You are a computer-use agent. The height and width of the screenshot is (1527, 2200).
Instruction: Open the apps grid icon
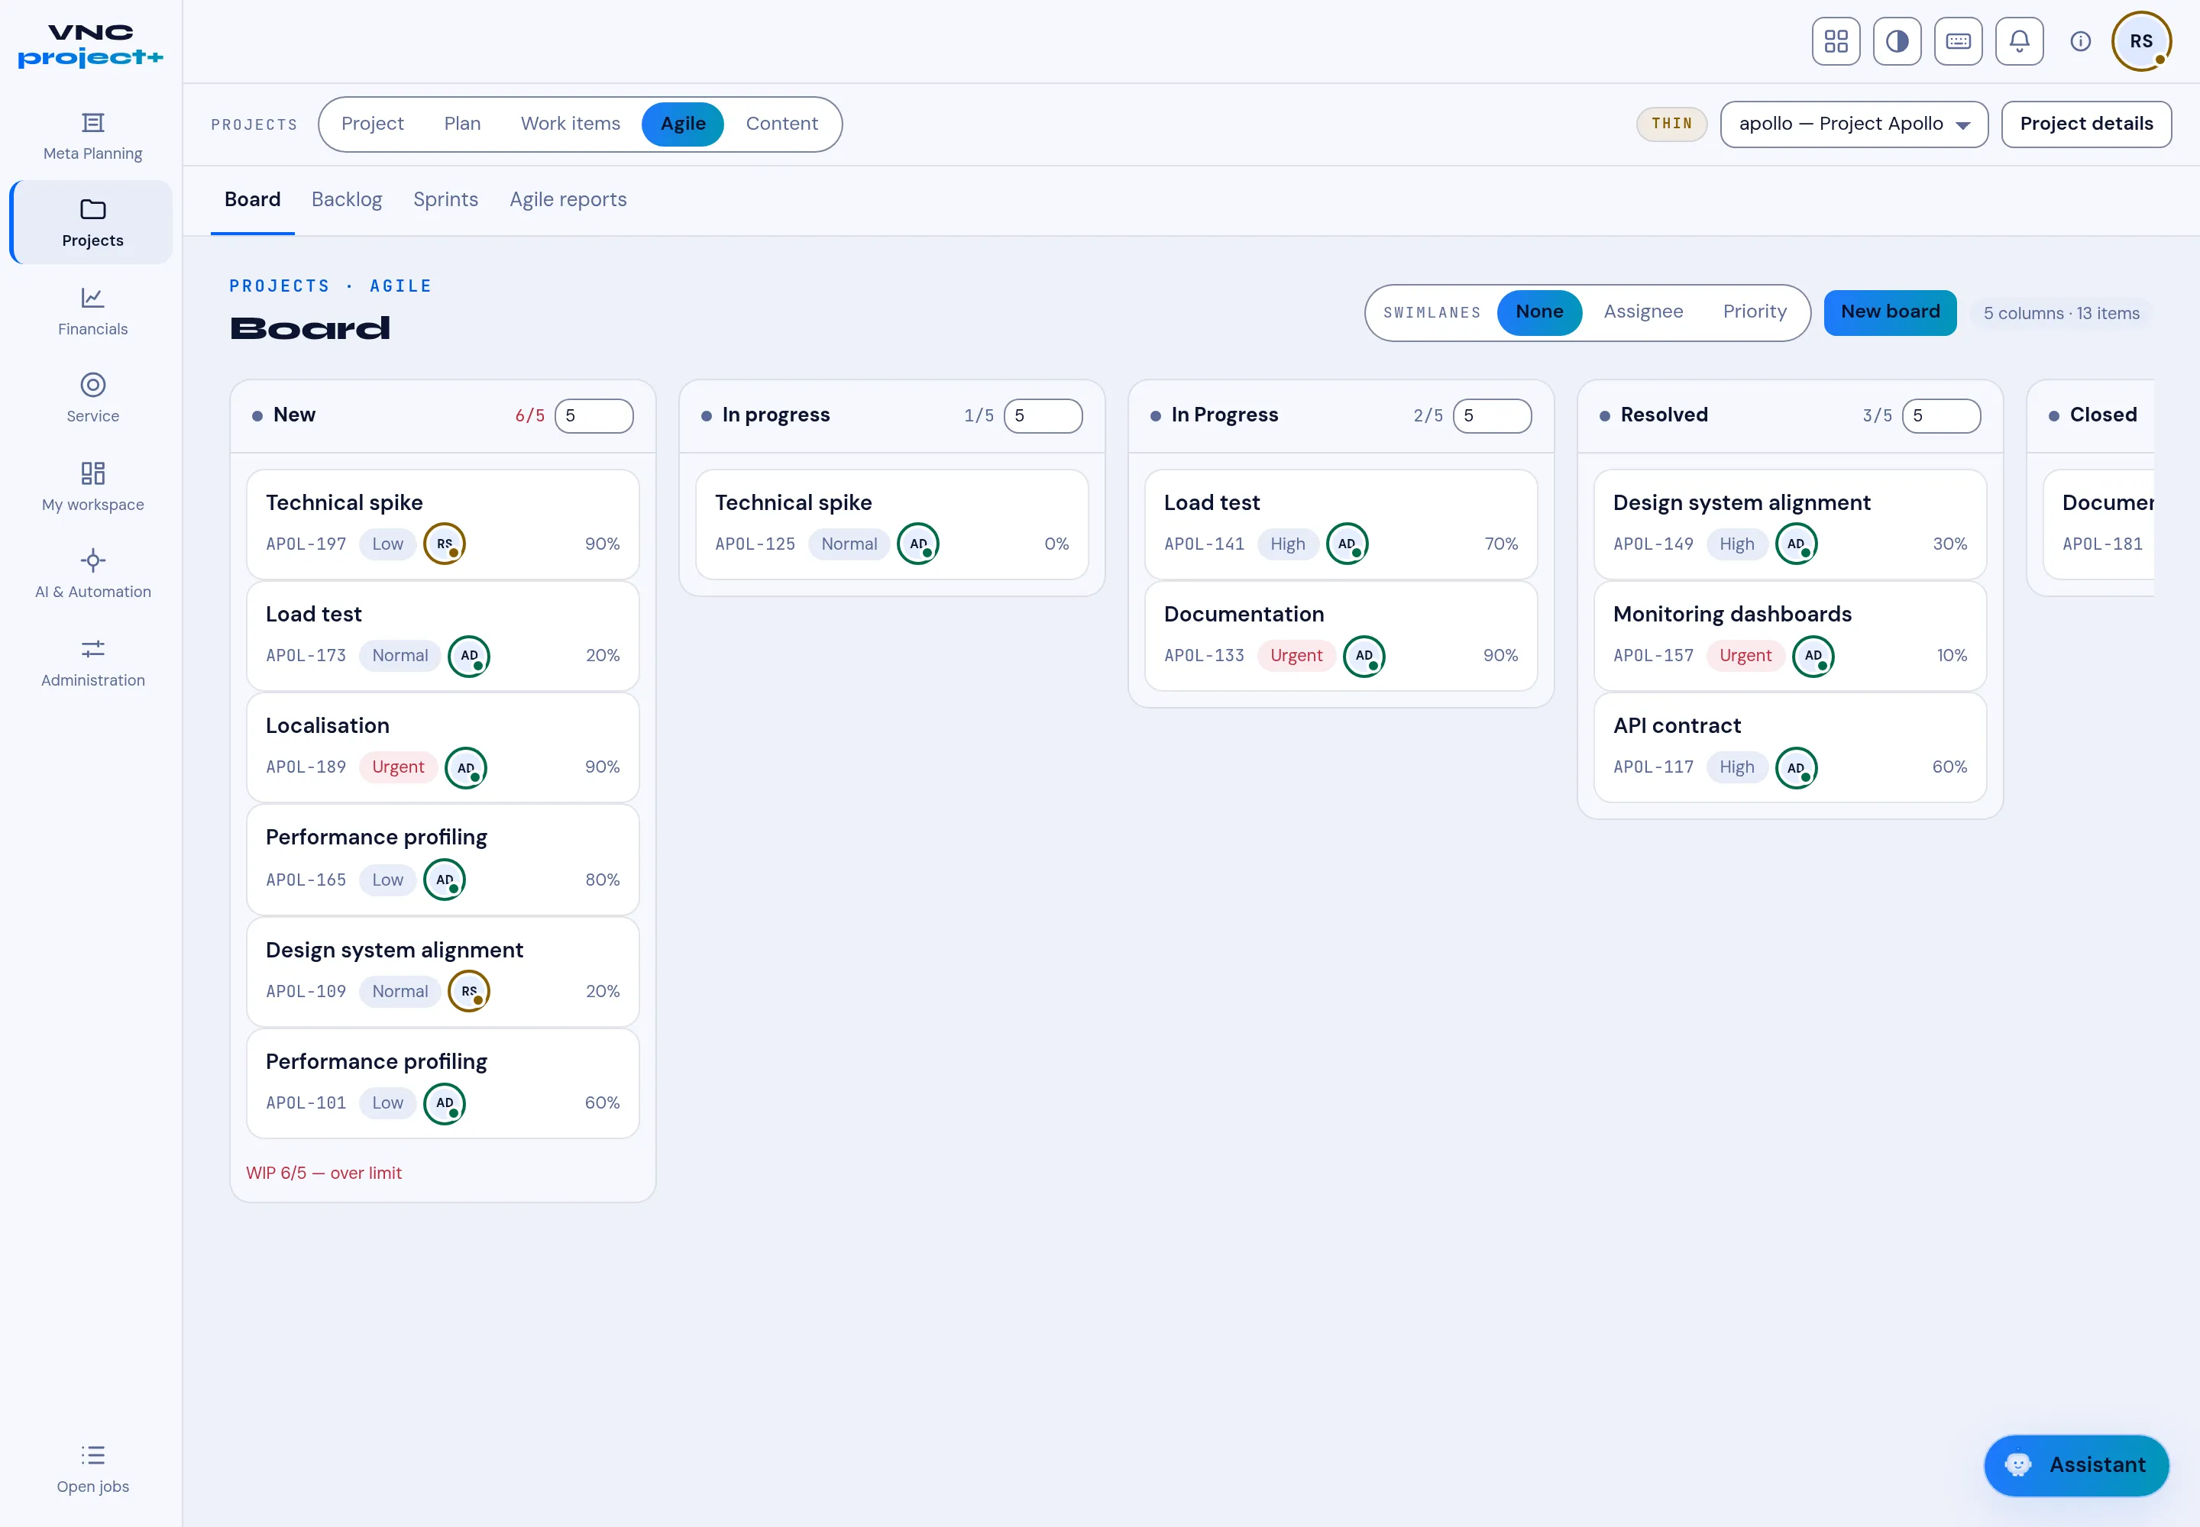[x=1836, y=41]
